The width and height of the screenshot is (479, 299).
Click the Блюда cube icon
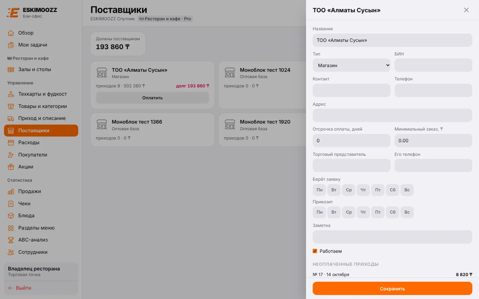click(x=11, y=216)
